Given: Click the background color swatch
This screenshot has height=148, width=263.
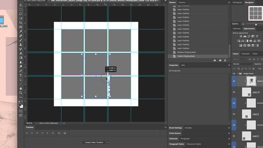Looking at the screenshot, I should [22, 106].
